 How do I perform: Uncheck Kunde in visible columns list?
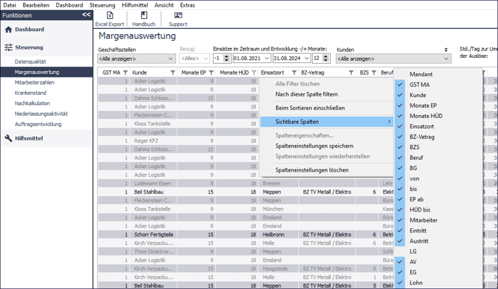point(400,95)
